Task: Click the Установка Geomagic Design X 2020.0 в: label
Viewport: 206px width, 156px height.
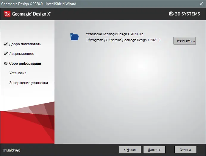Action: pos(115,34)
